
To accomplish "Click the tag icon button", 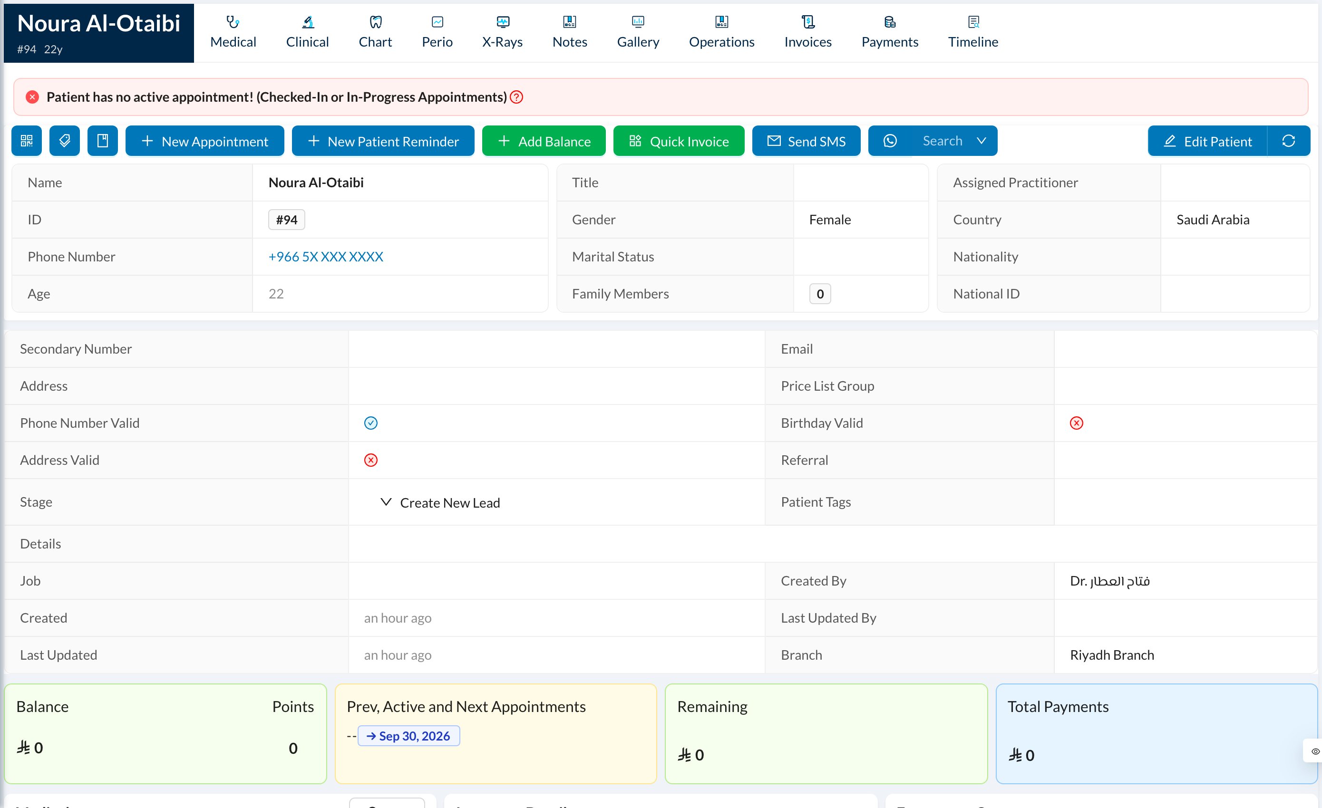I will 64,141.
